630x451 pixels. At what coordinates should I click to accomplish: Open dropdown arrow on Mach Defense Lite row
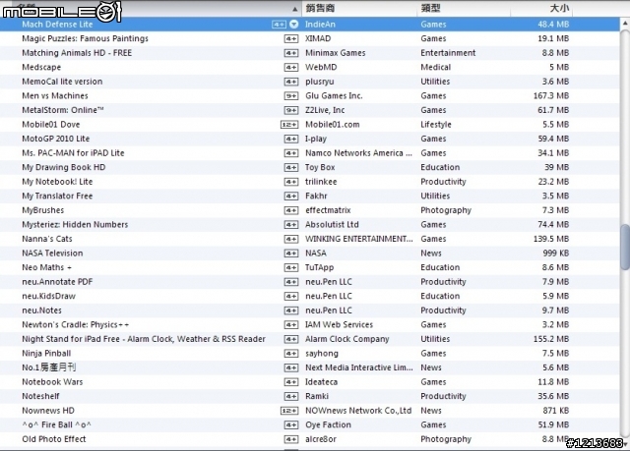pos(294,24)
